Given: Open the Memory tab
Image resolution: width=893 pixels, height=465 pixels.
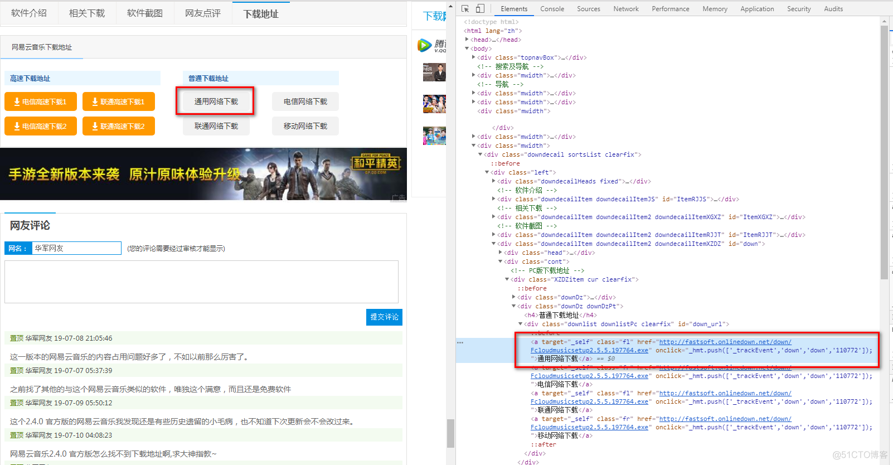Looking at the screenshot, I should point(715,9).
